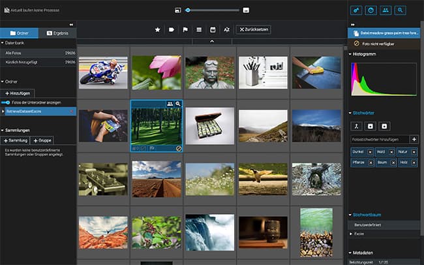Click the large thumbnail size icon
Image resolution: width=424 pixels, height=265 pixels.
point(246,10)
